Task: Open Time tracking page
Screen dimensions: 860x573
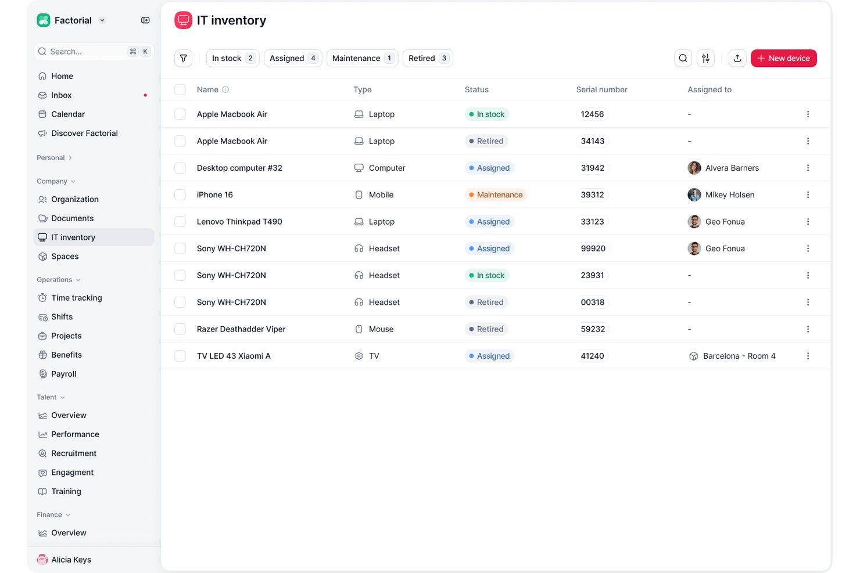Action: (94, 298)
